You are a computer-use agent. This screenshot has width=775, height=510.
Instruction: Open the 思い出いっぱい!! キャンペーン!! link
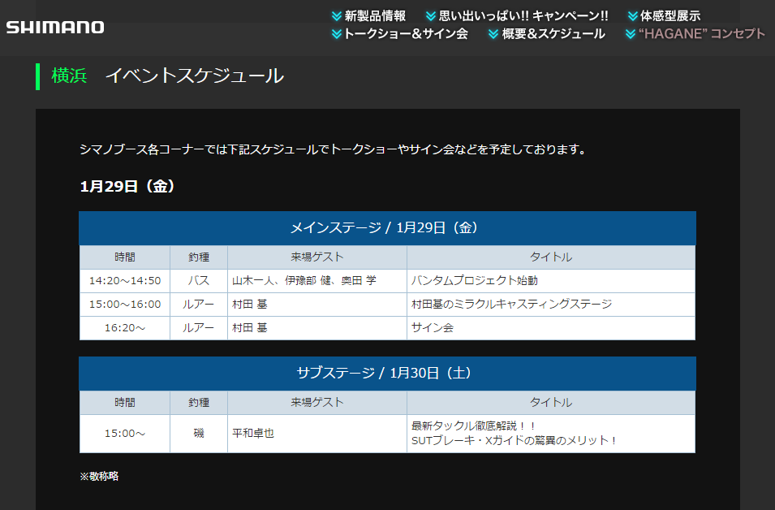click(523, 16)
